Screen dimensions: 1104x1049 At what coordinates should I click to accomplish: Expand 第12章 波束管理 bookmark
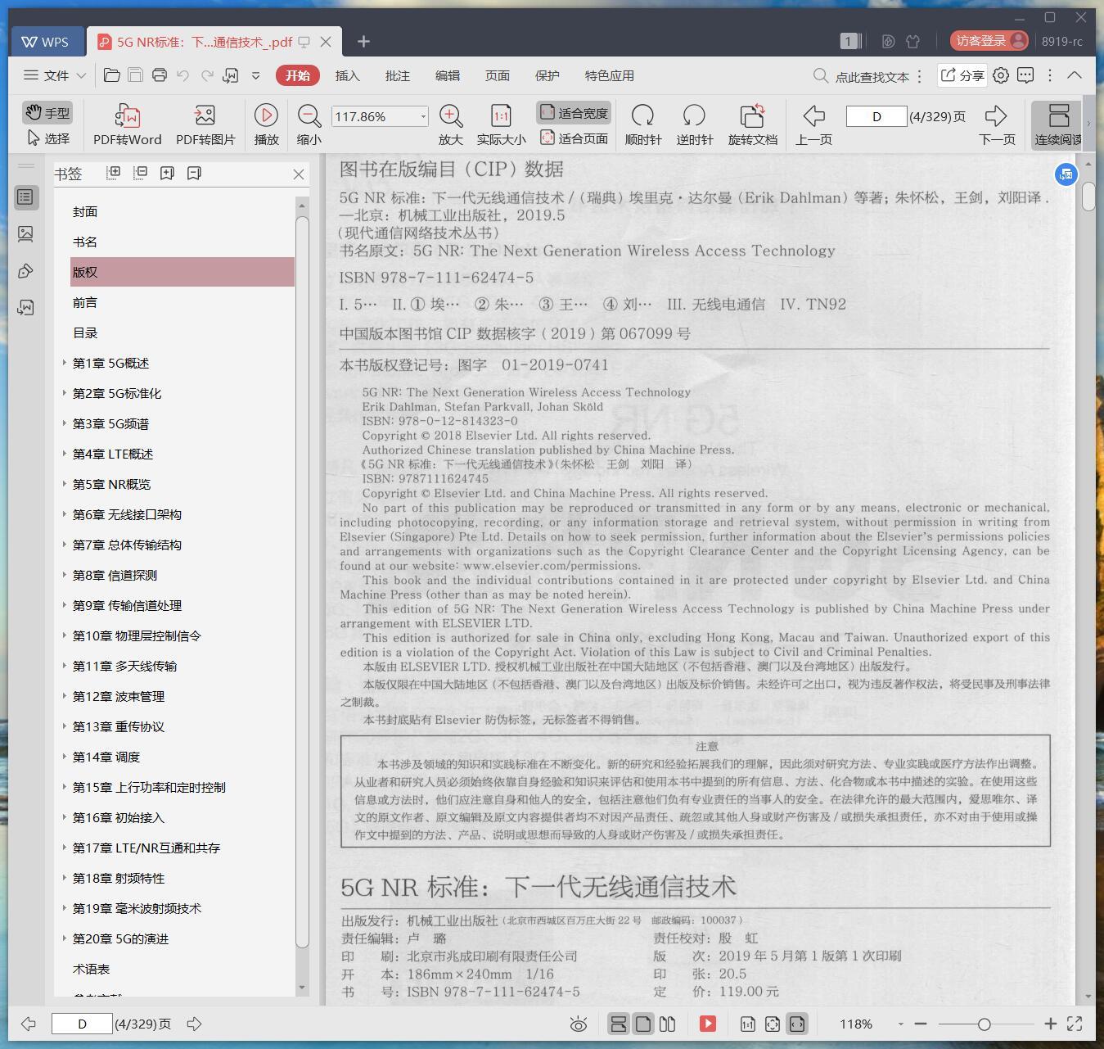(65, 695)
